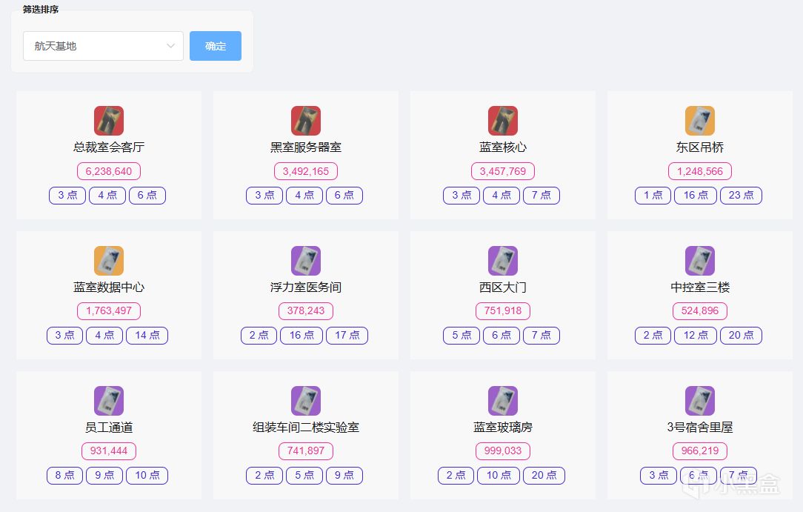Click the 确定 confirm button

pyautogui.click(x=216, y=46)
